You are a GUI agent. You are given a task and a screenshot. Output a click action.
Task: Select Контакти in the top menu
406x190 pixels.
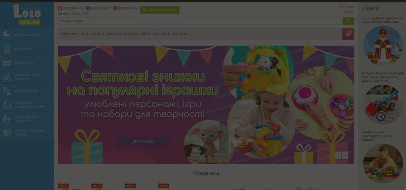pos(180,34)
